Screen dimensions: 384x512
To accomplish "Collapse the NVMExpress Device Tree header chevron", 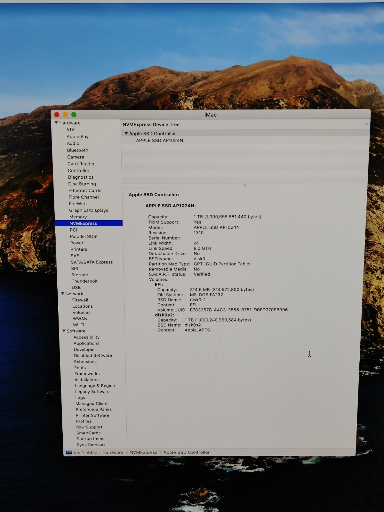I will click(366, 124).
